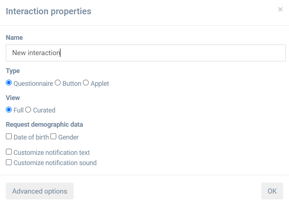289x206 pixels.
Task: Toggle Customize notification sound checkbox
Action: 9,162
